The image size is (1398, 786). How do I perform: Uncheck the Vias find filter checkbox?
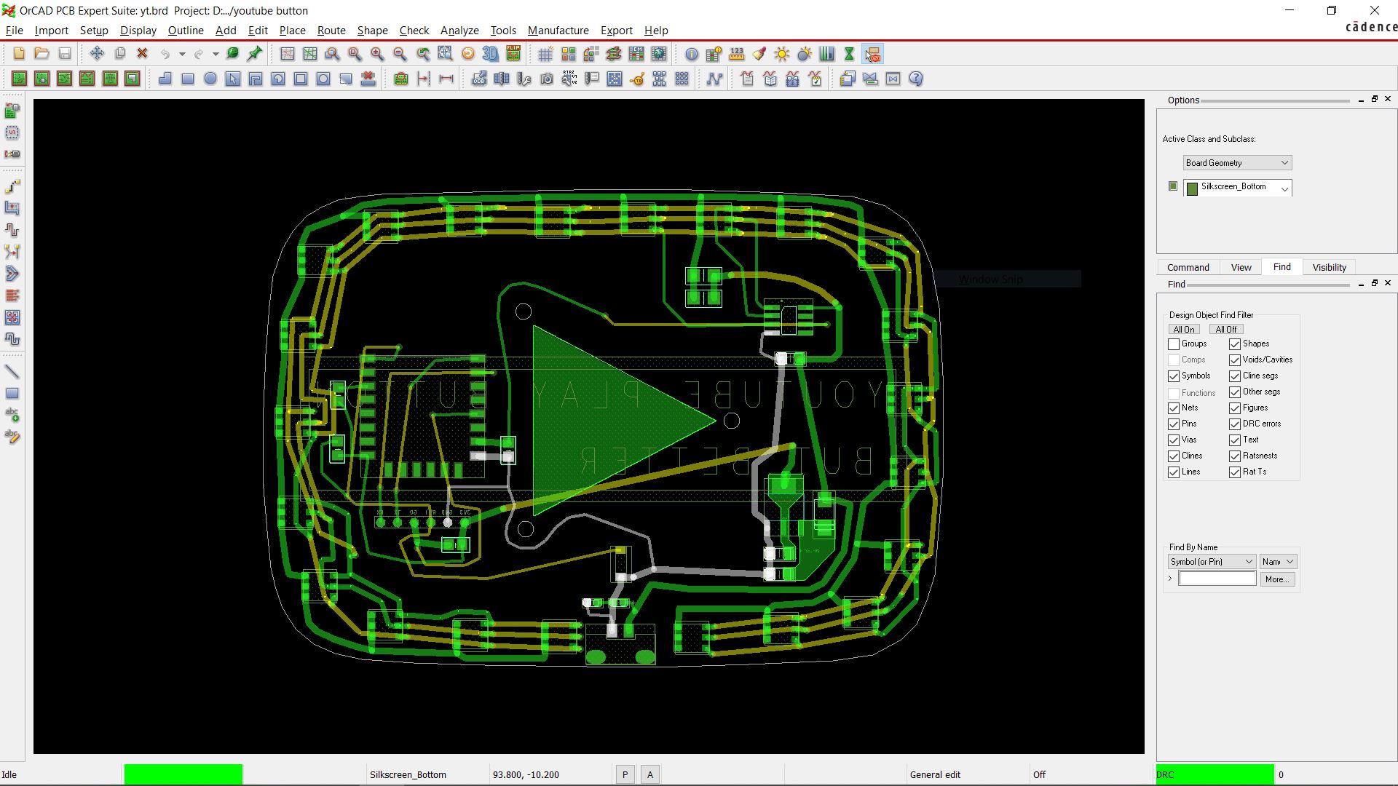click(1174, 440)
